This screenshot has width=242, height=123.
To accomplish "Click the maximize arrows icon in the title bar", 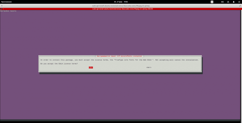I will coord(240,6).
